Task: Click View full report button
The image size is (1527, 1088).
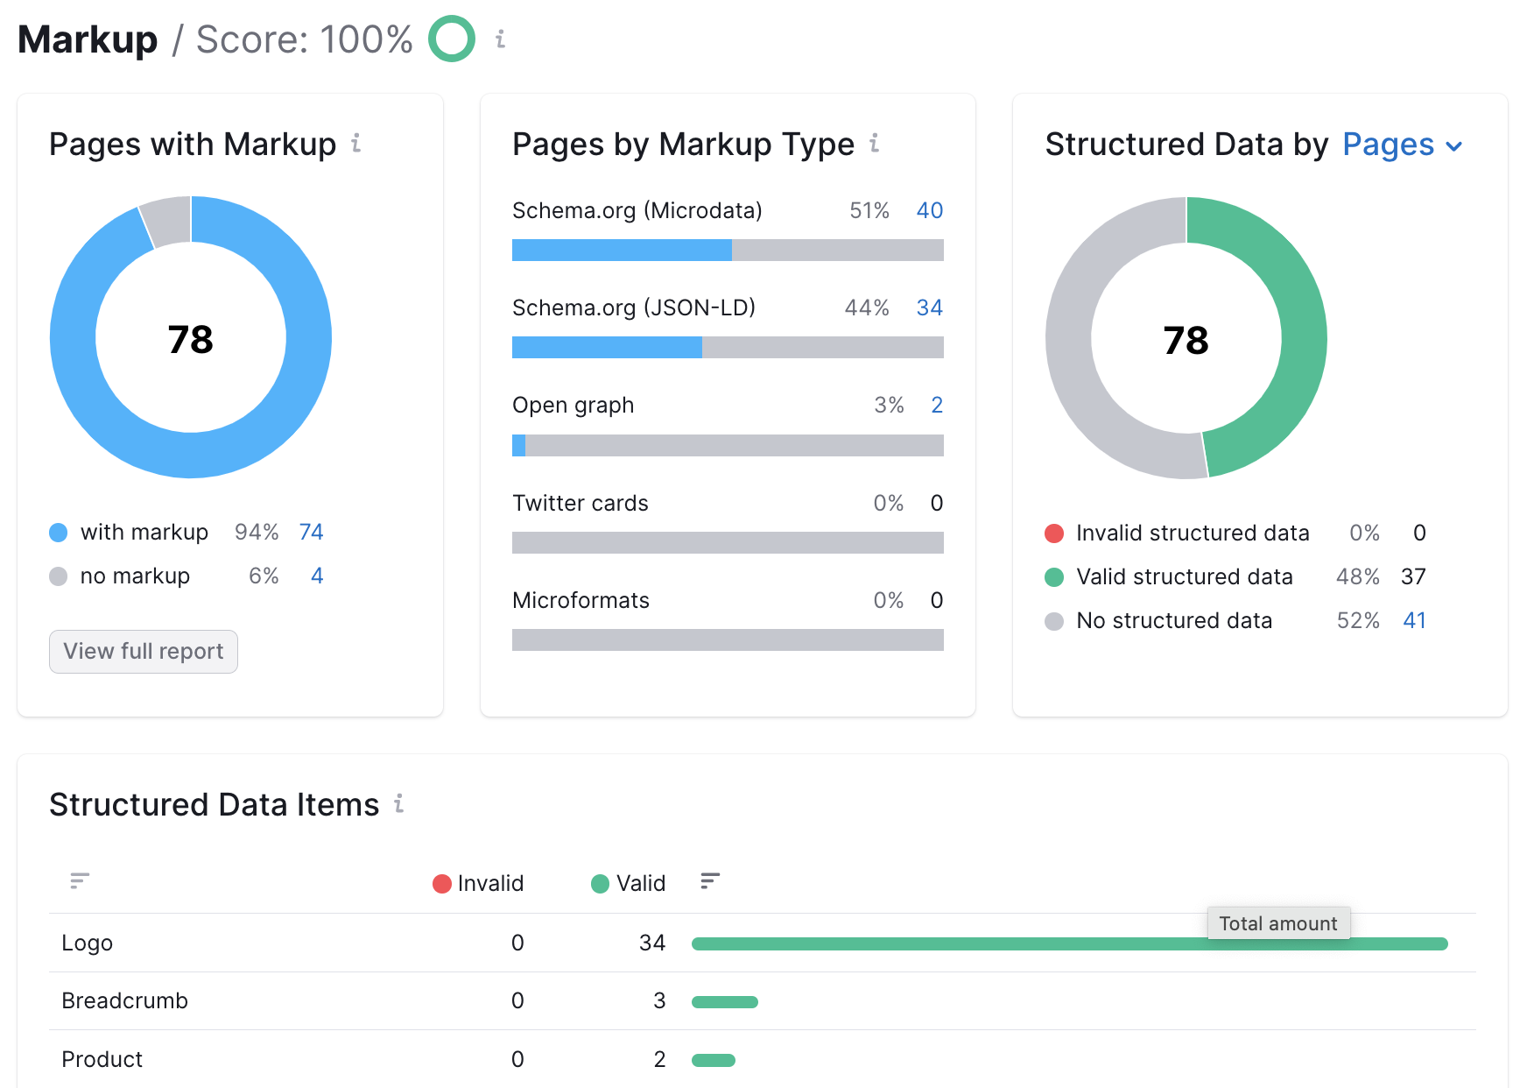Action: (144, 652)
